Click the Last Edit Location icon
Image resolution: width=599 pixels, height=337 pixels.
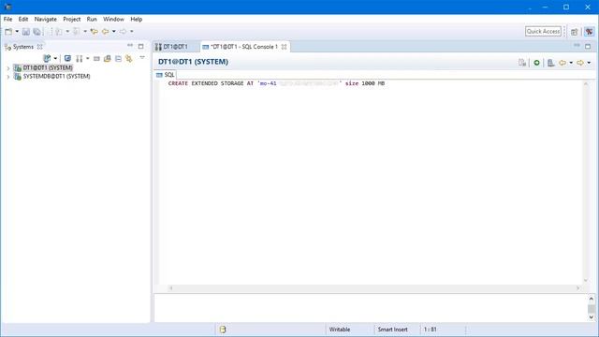pos(94,32)
